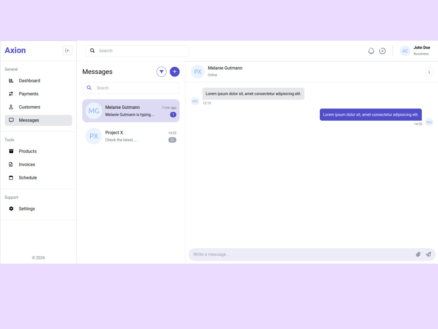
Task: Click the top search magnifier icon
Action: [x=92, y=50]
